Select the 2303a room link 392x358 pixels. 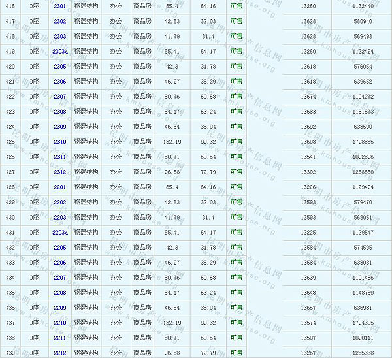[x=59, y=51]
